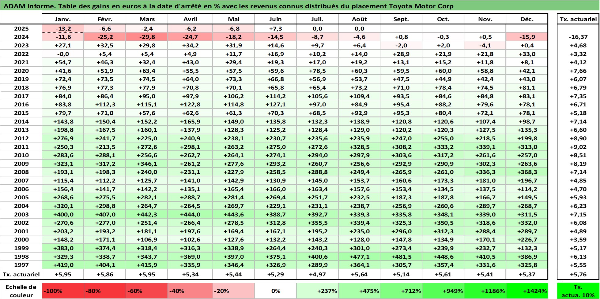Click the +712% color scale swatch
This screenshot has width=600, height=299.
[401, 291]
